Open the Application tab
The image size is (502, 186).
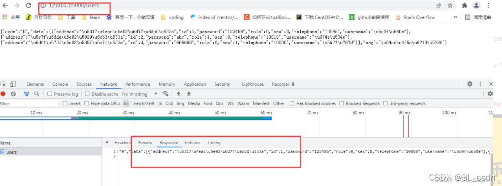click(195, 84)
